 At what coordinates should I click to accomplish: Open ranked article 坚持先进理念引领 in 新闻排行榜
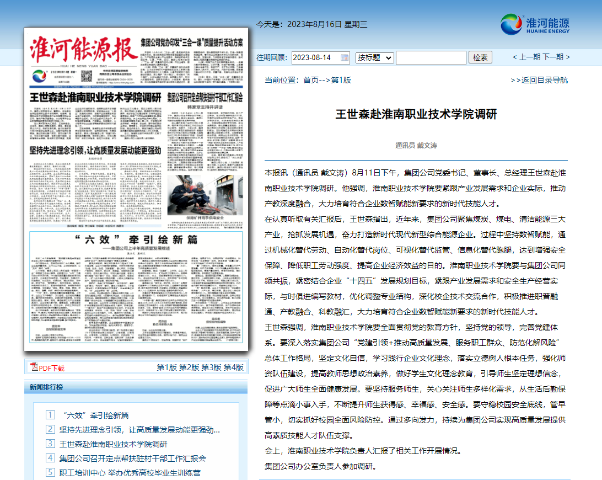[x=140, y=430]
